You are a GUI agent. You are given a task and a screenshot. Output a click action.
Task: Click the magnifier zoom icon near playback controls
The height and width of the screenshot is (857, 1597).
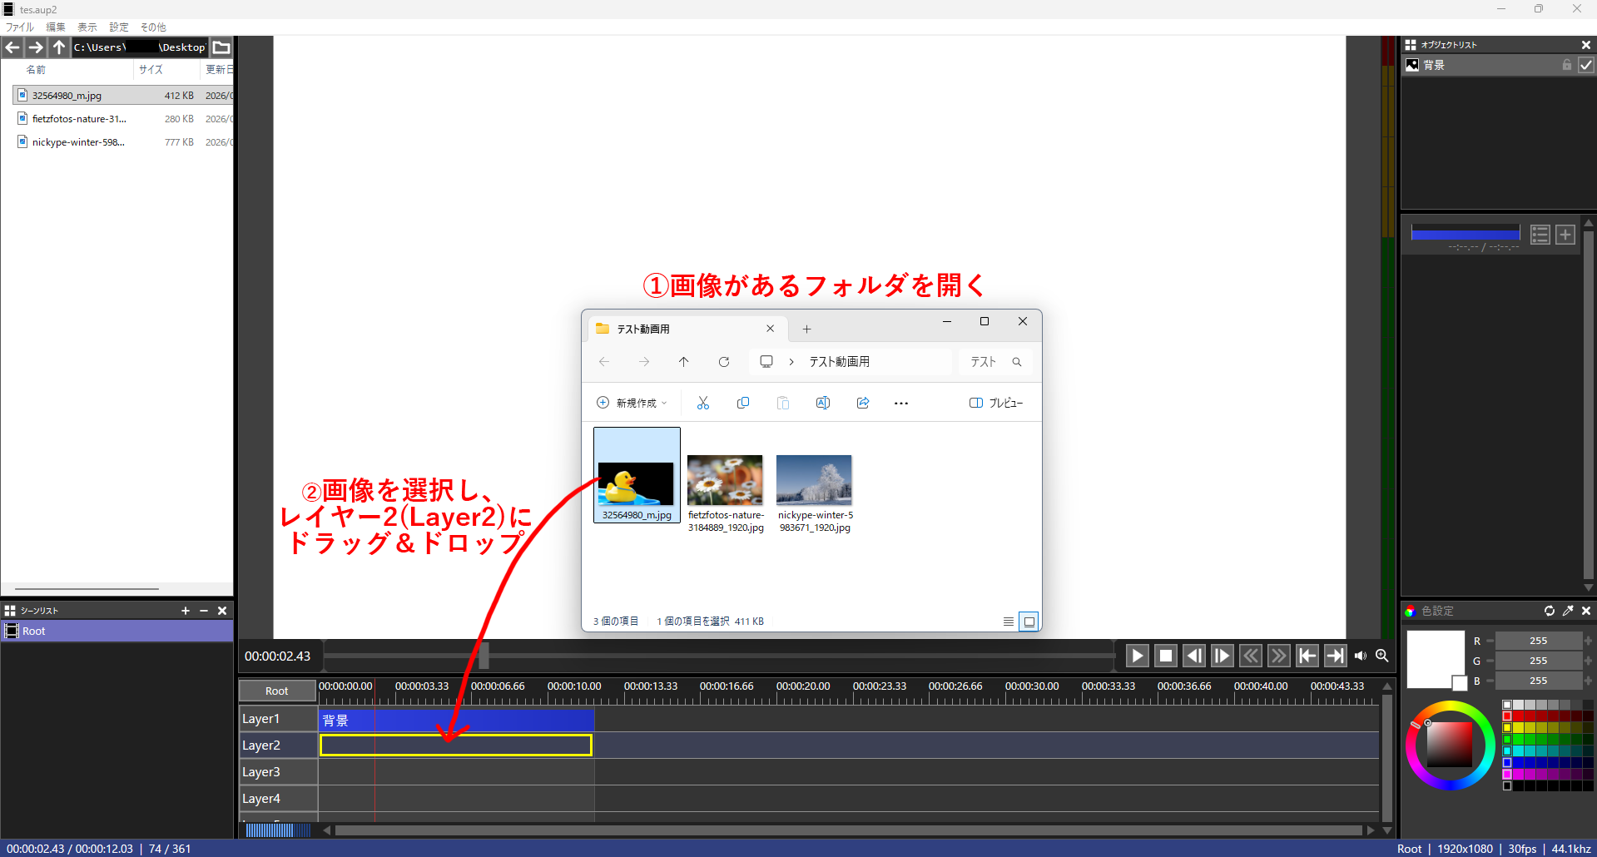coord(1382,656)
